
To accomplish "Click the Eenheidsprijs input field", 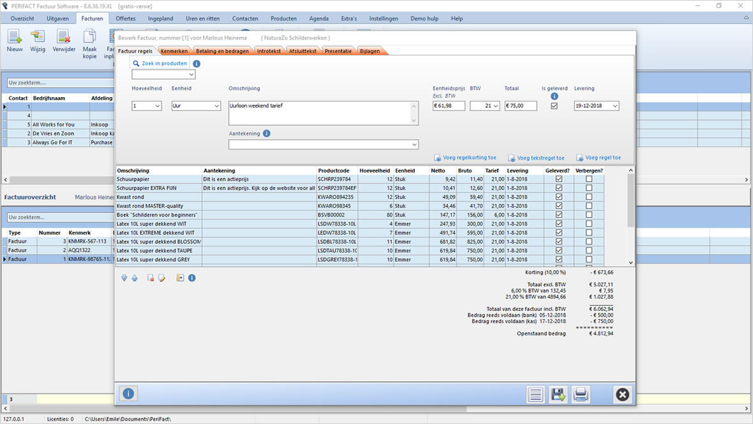I will (449, 106).
